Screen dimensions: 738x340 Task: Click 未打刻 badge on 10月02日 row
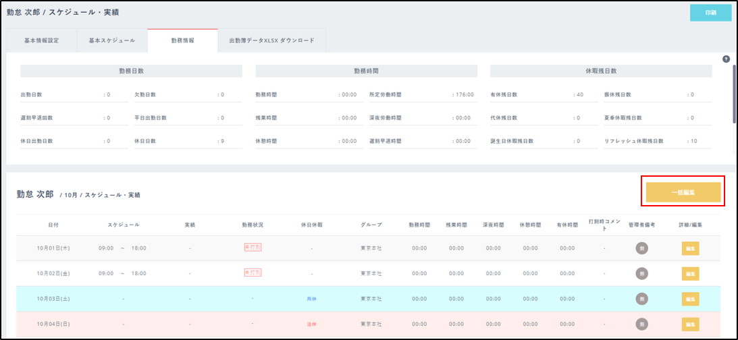tap(253, 273)
